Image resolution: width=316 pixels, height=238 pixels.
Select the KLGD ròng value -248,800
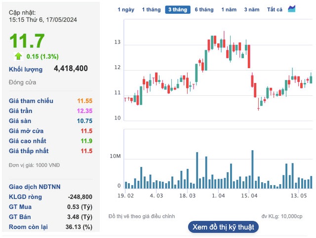pos(78,197)
